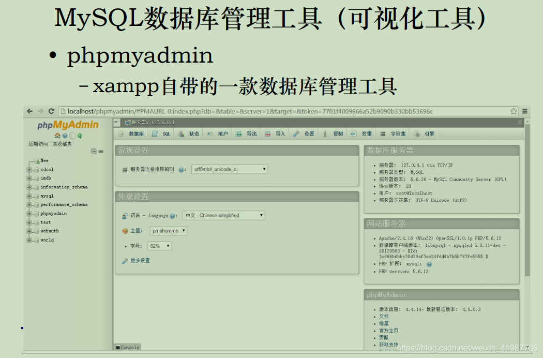
Task: Collapse all tree nodes icon in sidebar
Action: 94,151
